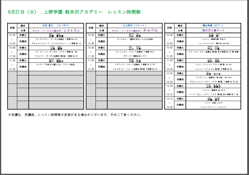Click the "会場" label in the piano table
Screen dimensions: 249x175
(180, 30)
